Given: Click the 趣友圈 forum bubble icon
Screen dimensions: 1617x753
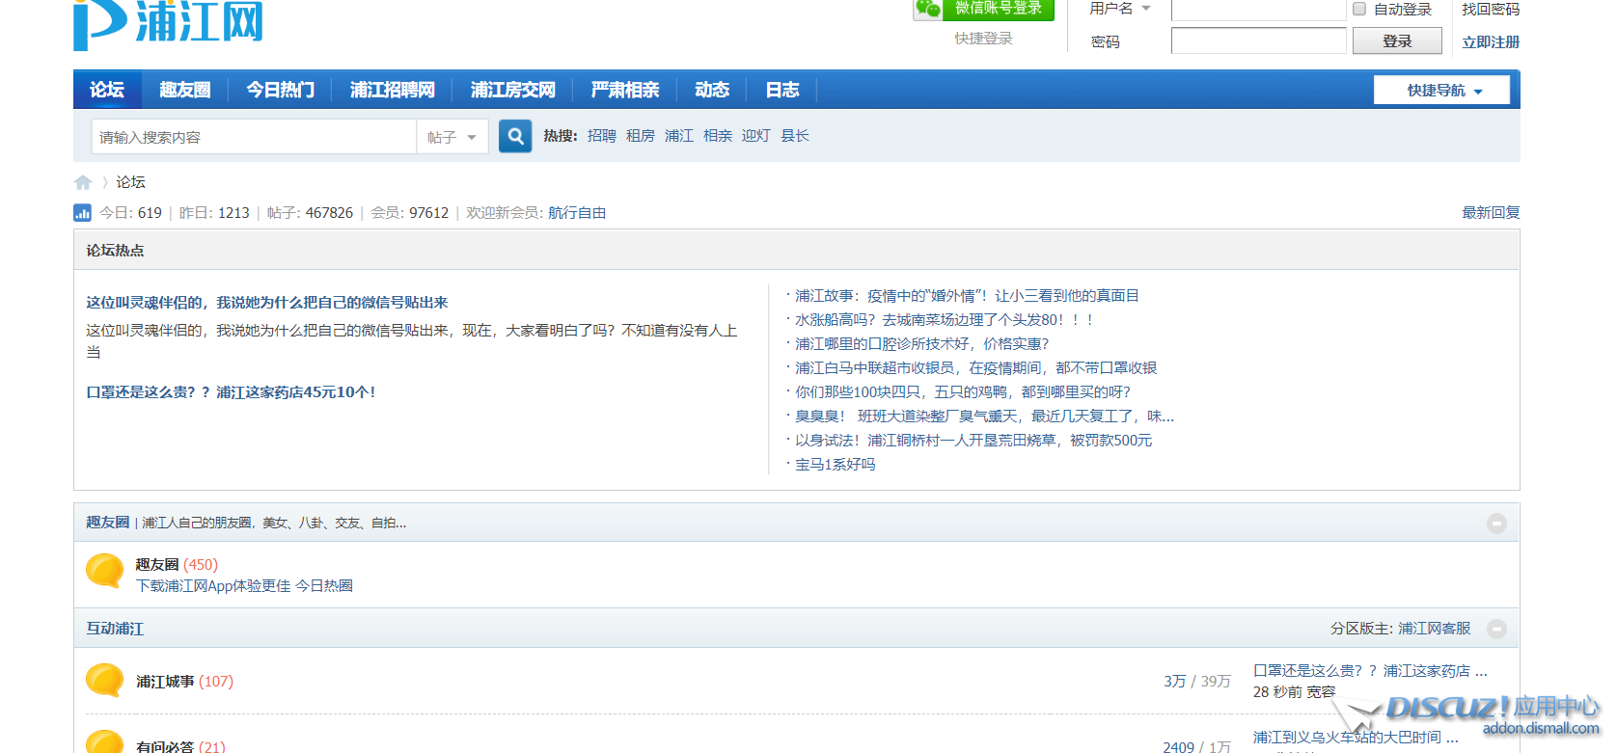Looking at the screenshot, I should 104,571.
